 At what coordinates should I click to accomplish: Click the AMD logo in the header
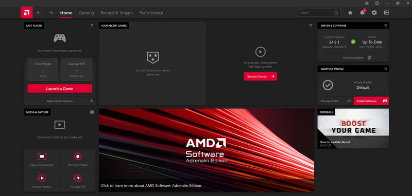tap(27, 12)
